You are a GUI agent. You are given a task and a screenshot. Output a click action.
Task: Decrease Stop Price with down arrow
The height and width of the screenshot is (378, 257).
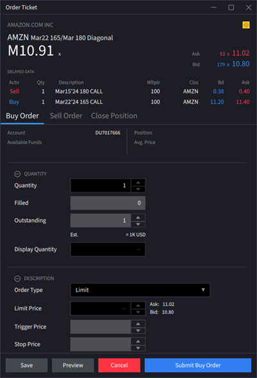pyautogui.click(x=138, y=348)
